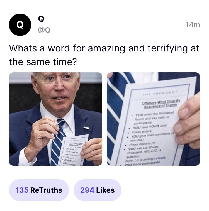
Task: Tap the 135 count number
Action: 22,190
